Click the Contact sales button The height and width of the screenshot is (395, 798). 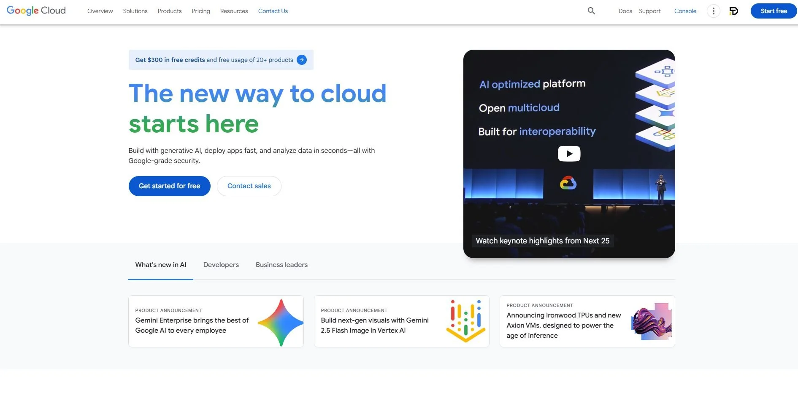[x=249, y=186]
